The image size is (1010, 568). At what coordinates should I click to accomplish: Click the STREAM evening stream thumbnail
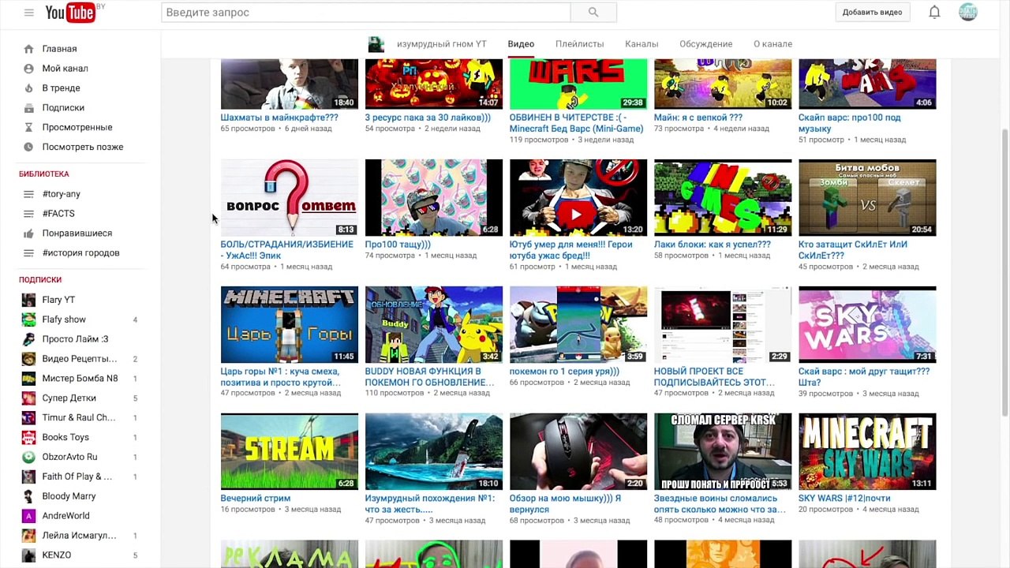(x=289, y=451)
